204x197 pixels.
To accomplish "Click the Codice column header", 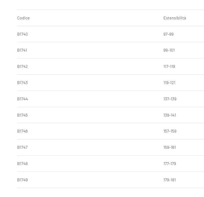I will [x=23, y=18].
